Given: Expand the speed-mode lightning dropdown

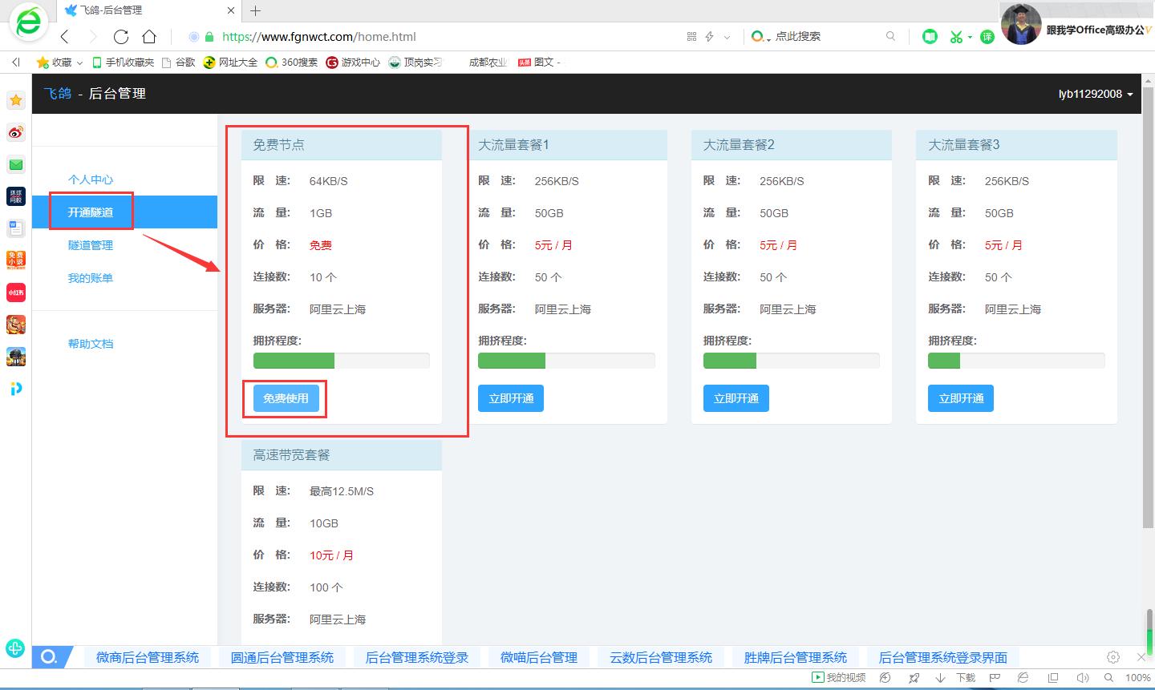Looking at the screenshot, I should [725, 36].
